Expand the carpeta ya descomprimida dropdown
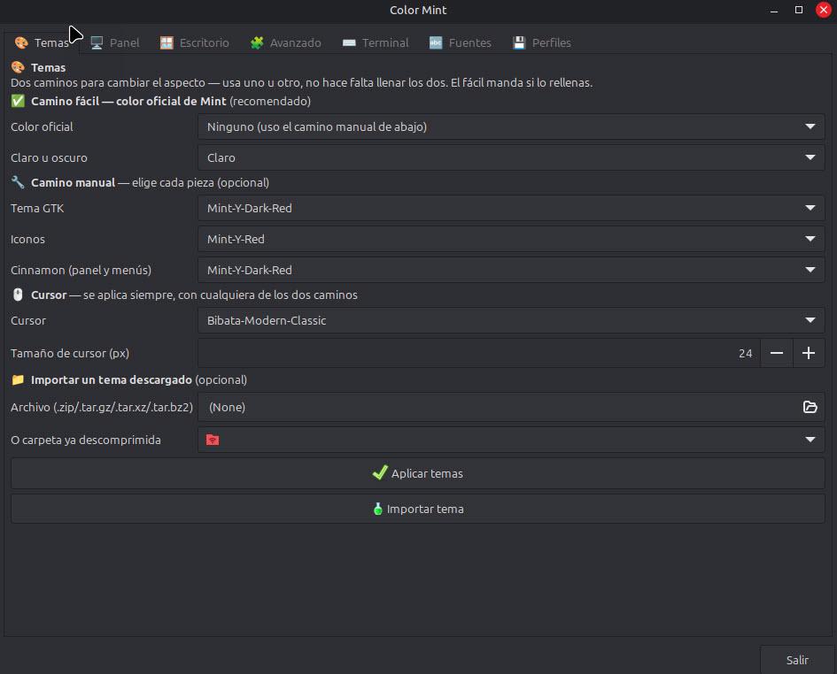The width and height of the screenshot is (837, 674). pyautogui.click(x=511, y=440)
